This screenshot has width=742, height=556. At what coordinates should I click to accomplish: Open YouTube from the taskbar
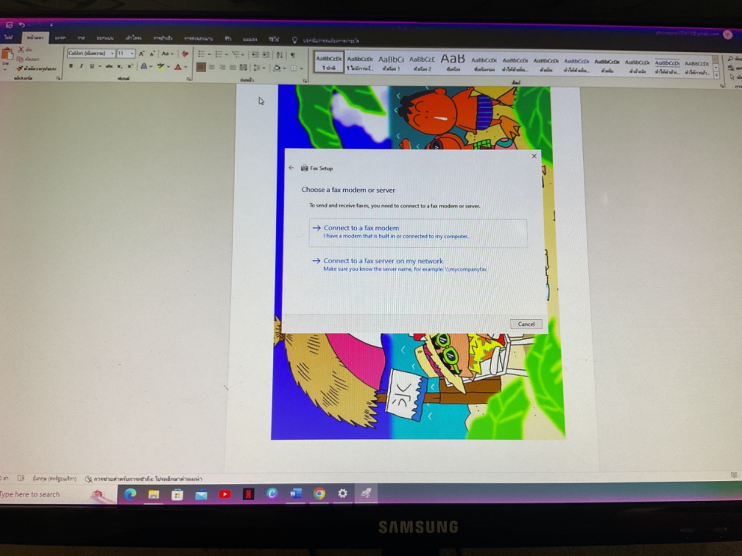click(225, 494)
